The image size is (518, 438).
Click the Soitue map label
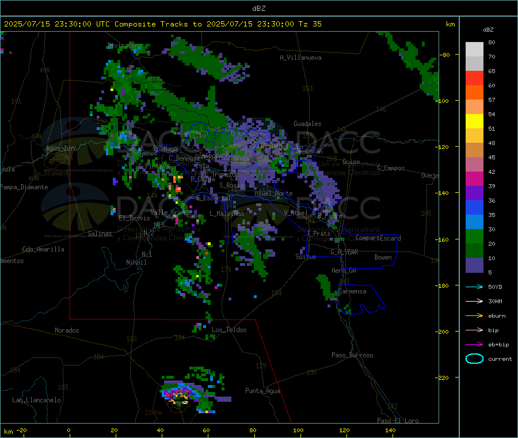306,257
